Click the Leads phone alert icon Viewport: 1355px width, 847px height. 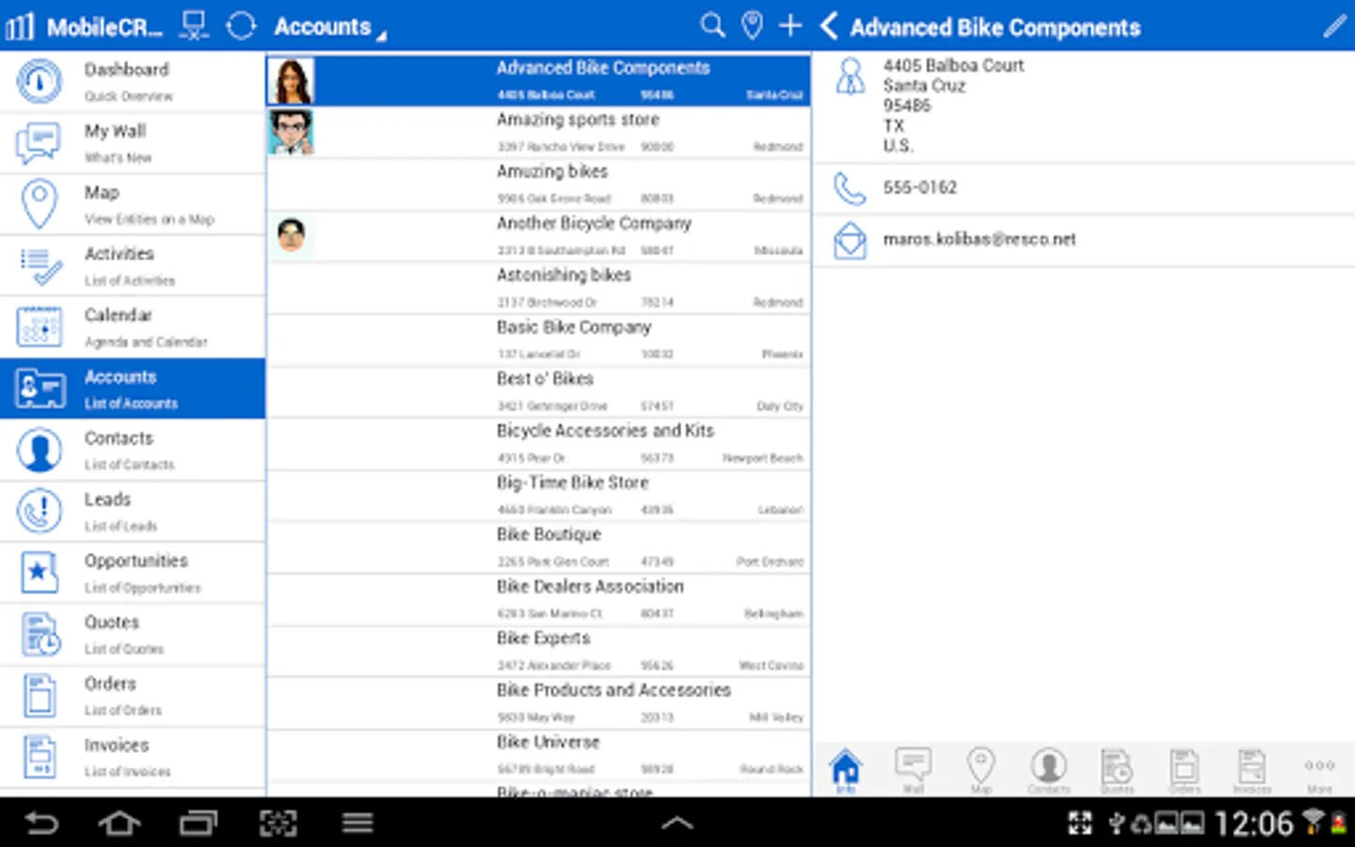pos(40,511)
